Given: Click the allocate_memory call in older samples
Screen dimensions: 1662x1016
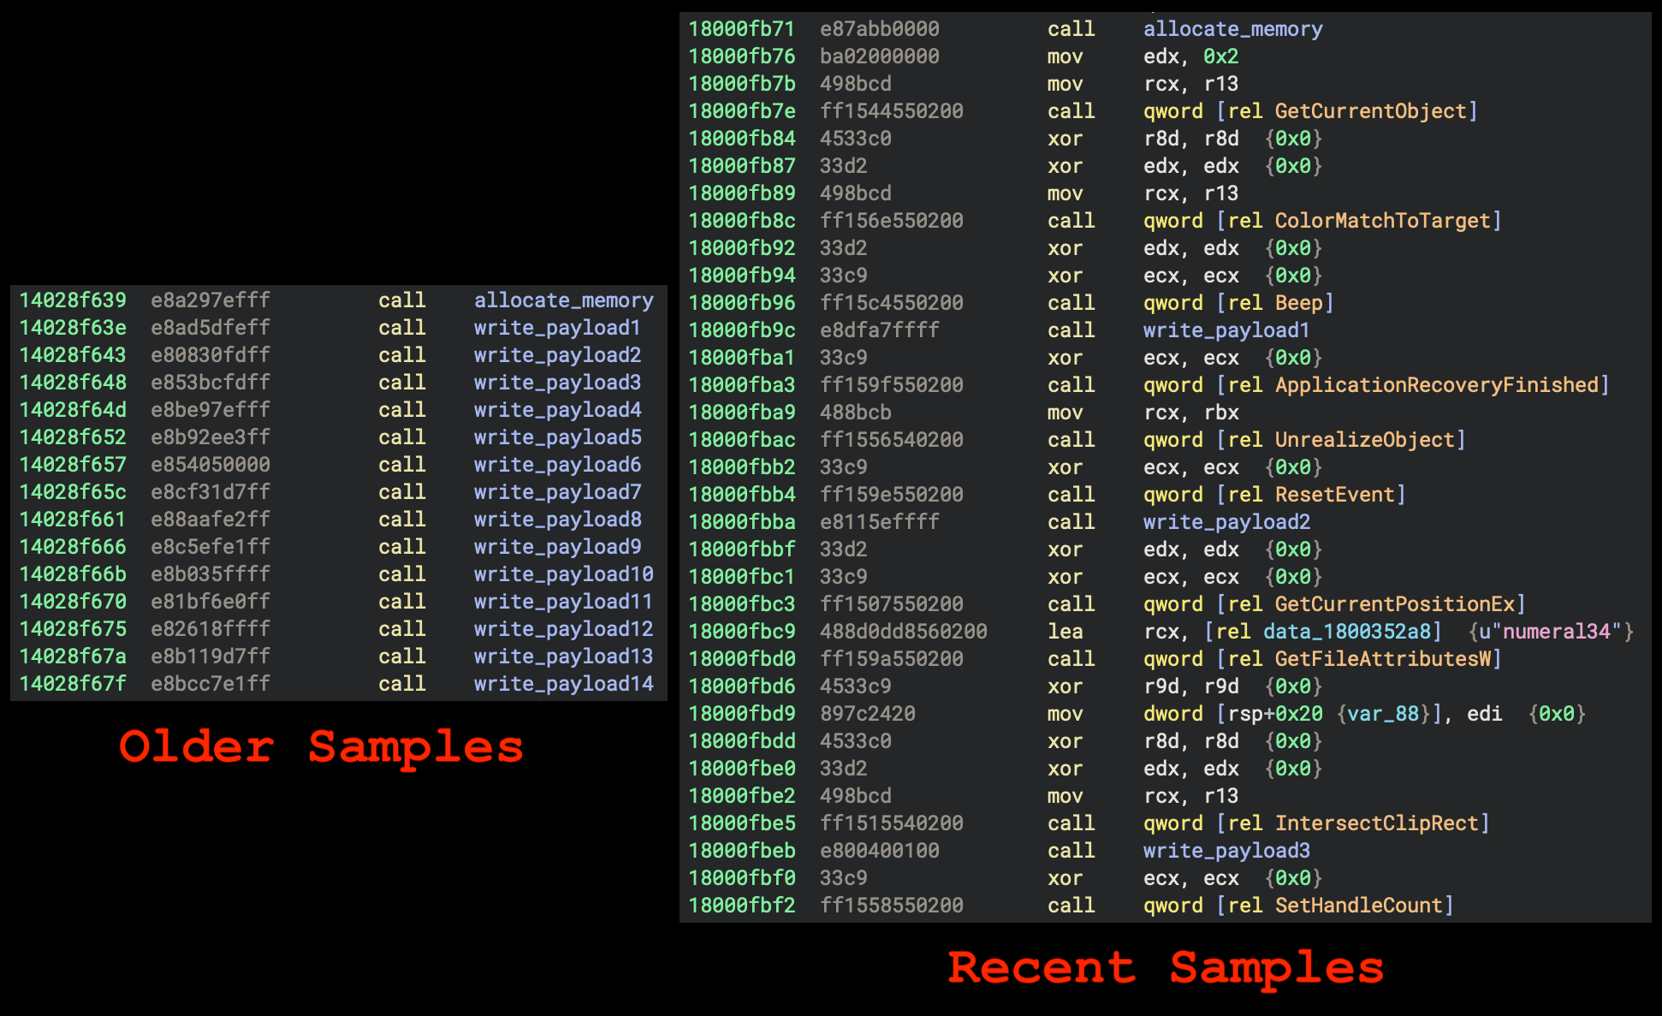Looking at the screenshot, I should (563, 300).
